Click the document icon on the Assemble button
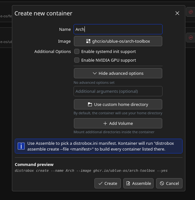This screenshot has width=195, height=200. click(x=128, y=183)
